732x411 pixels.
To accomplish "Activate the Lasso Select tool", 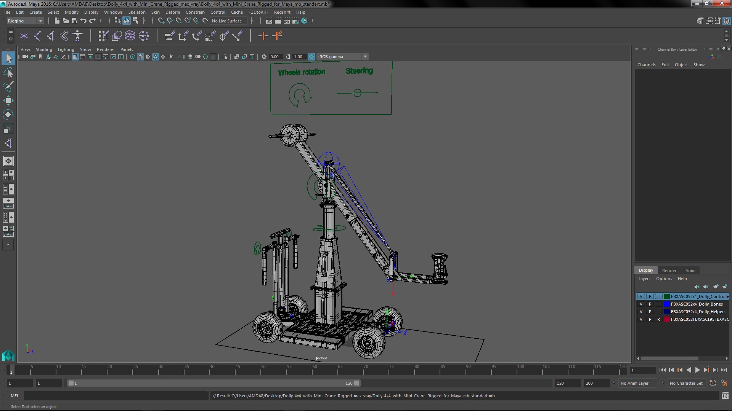I will tap(8, 72).
